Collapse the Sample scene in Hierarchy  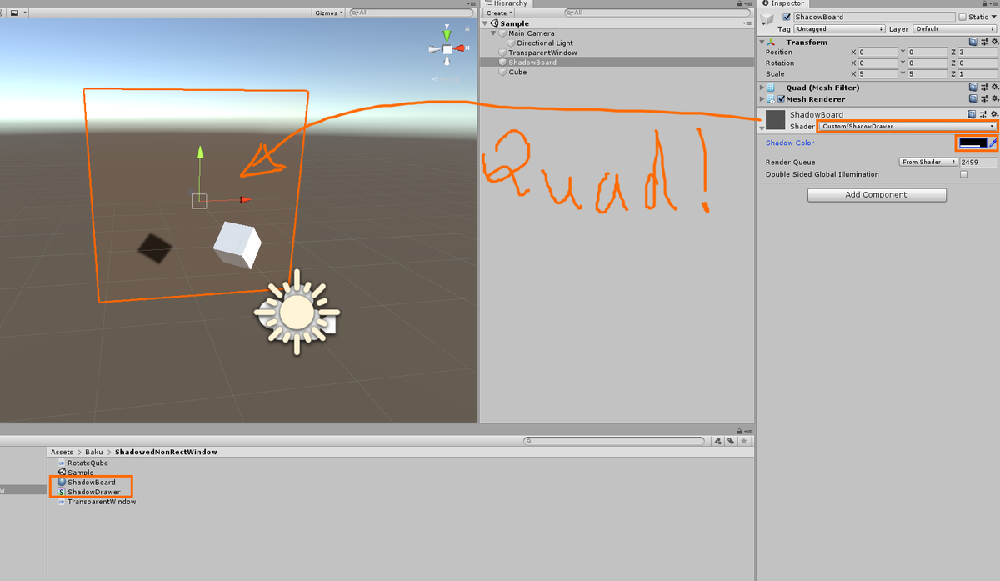click(486, 23)
